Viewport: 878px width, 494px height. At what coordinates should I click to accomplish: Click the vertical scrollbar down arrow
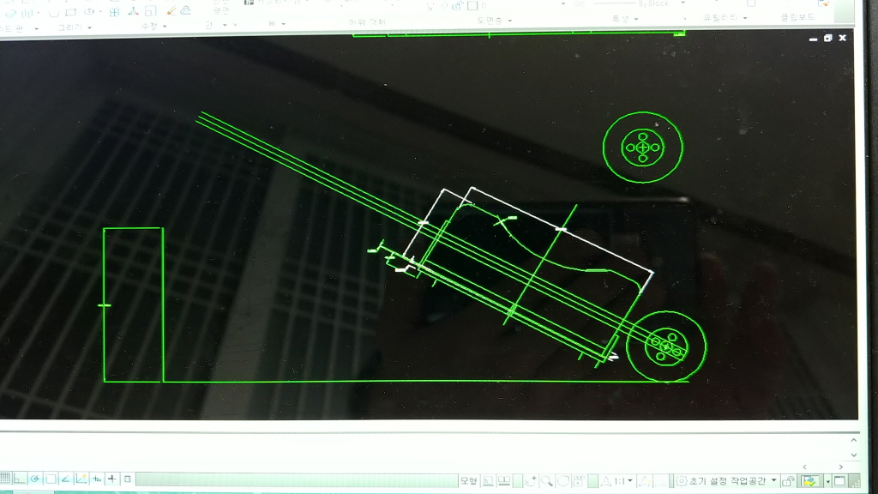tap(853, 455)
